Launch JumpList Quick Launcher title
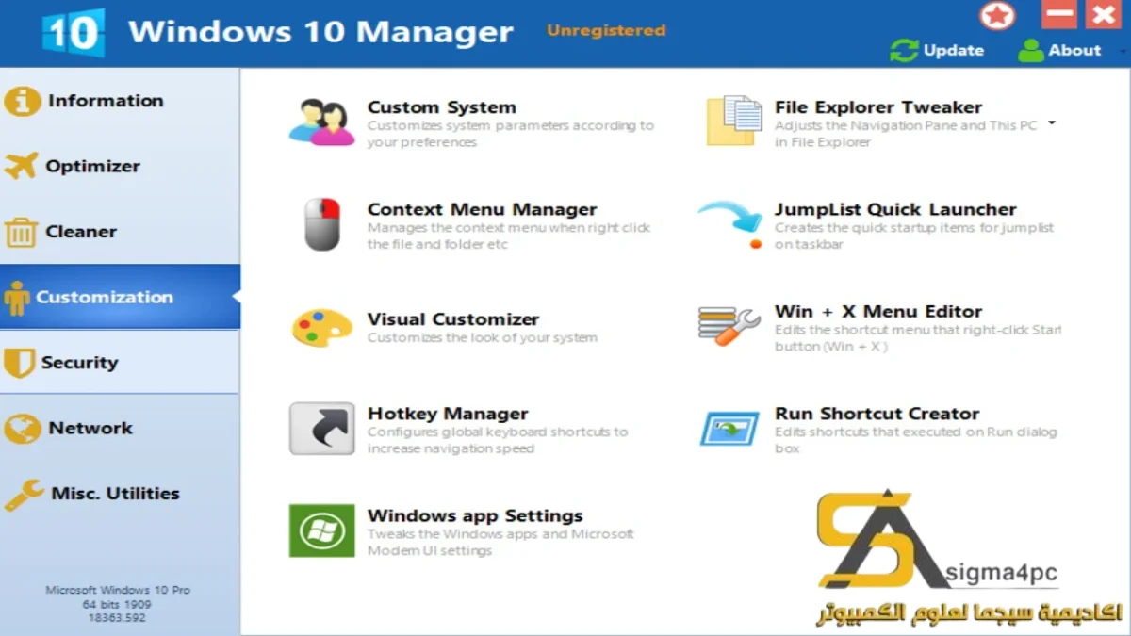The image size is (1131, 636). click(x=895, y=209)
